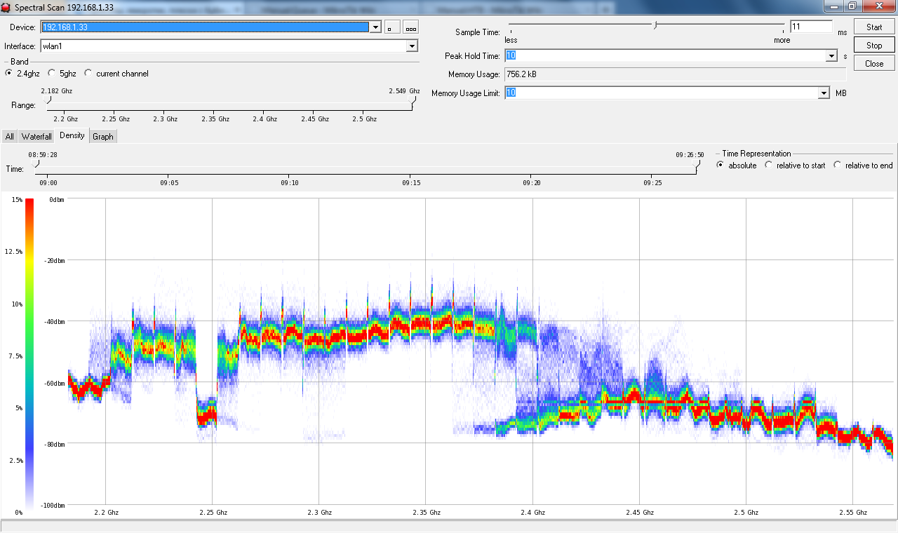Click the Memory Usage Limit value field
898x533 pixels.
click(660, 93)
